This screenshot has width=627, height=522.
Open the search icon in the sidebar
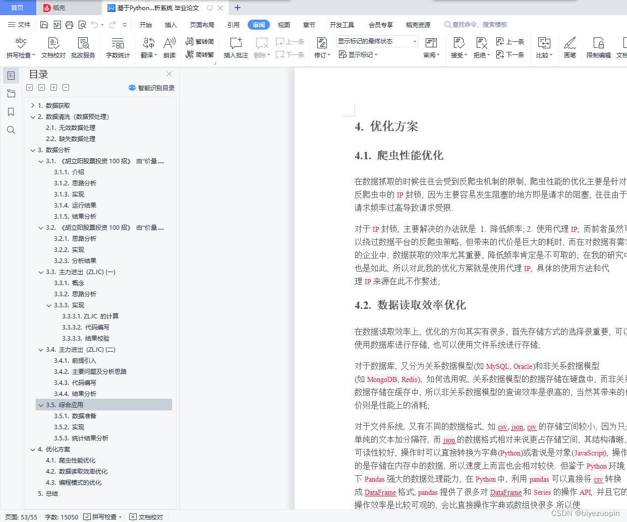coord(11,129)
